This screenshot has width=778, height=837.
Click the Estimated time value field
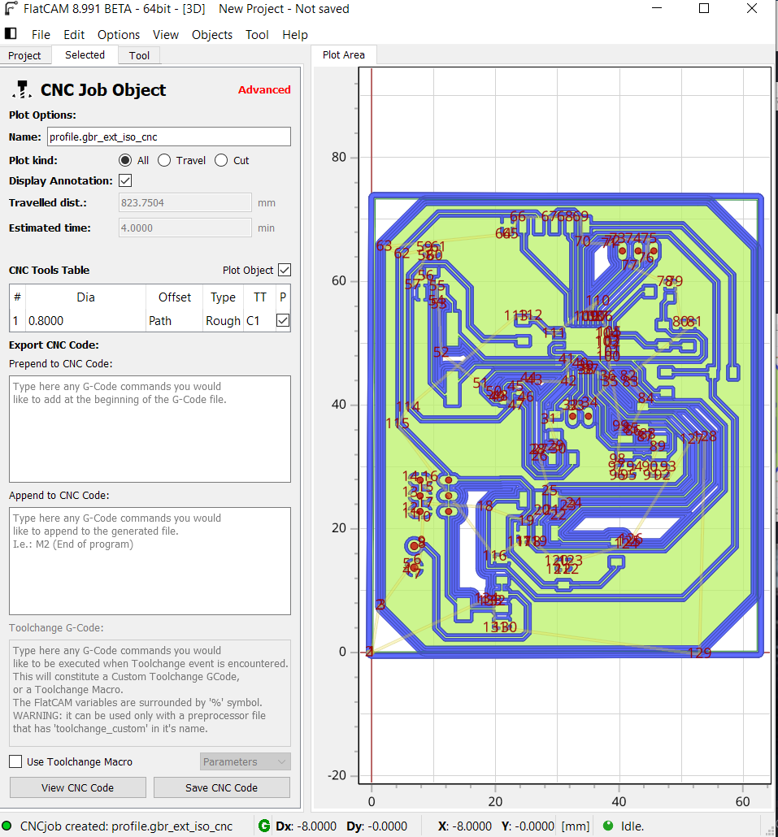click(x=185, y=228)
